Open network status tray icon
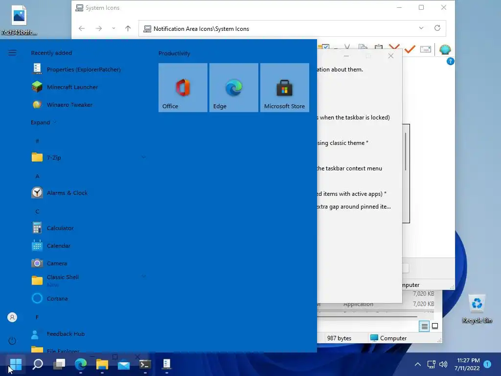 coord(431,364)
